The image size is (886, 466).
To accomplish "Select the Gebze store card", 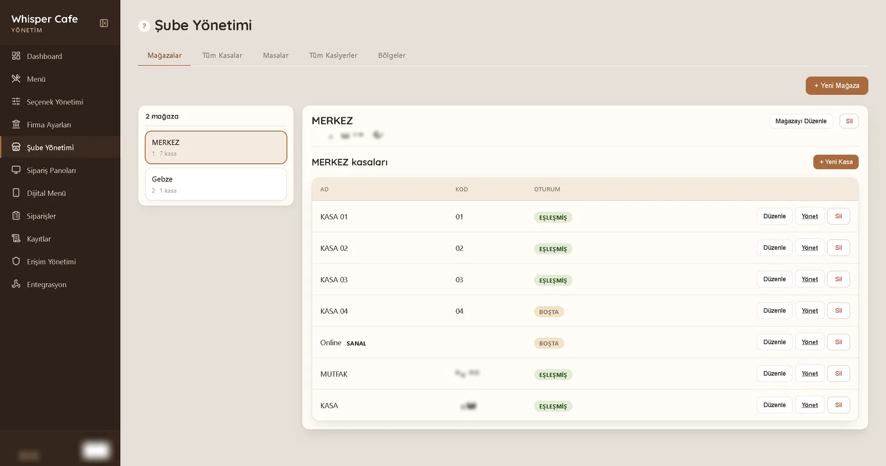I will coord(216,184).
